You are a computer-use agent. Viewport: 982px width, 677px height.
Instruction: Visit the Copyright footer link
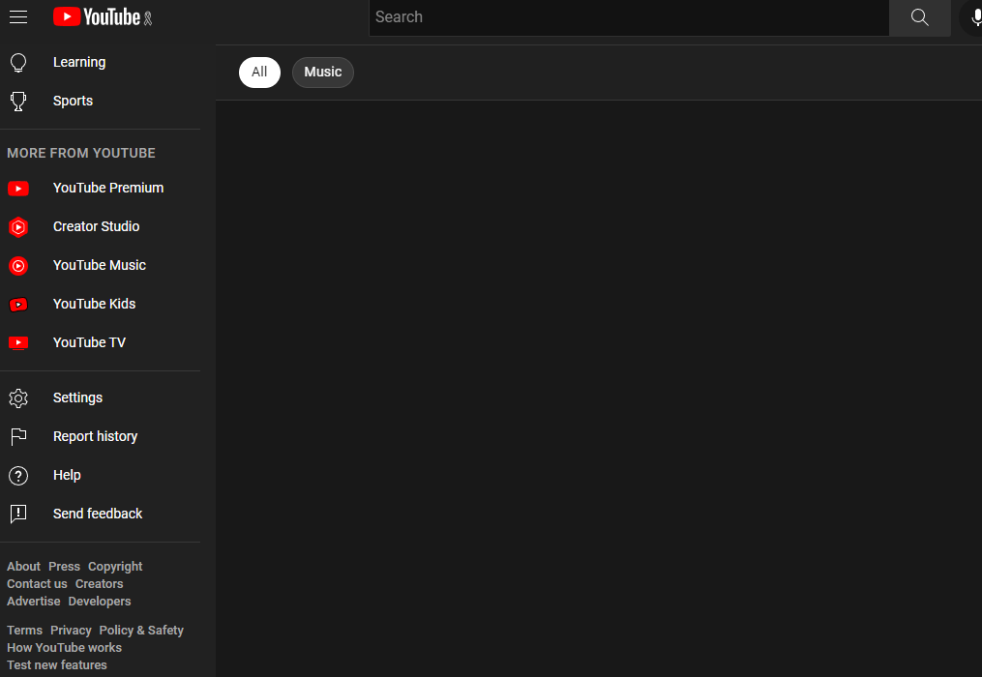coord(115,566)
